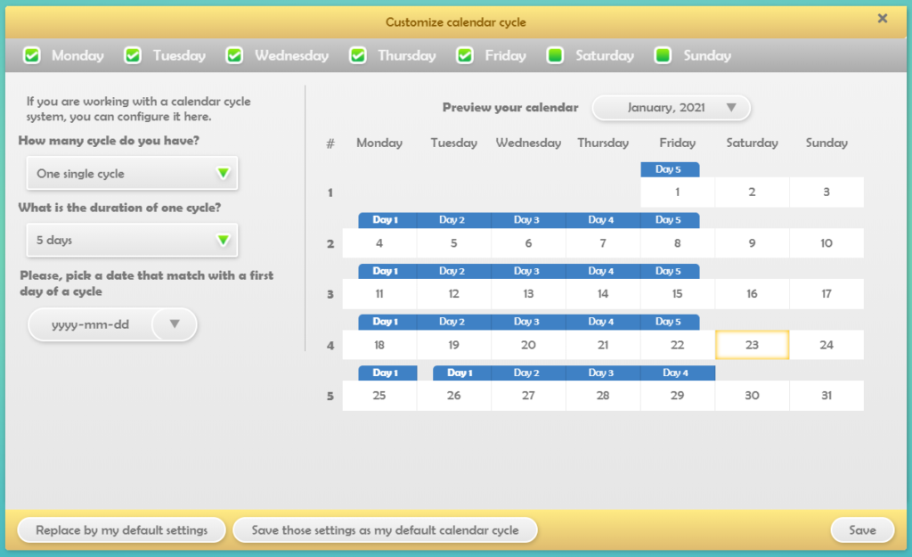Click date 11 in the calendar

tap(379, 294)
